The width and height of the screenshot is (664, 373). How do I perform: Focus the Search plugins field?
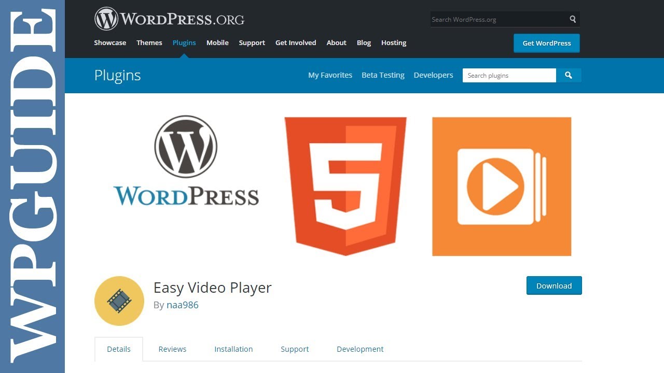[509, 75]
